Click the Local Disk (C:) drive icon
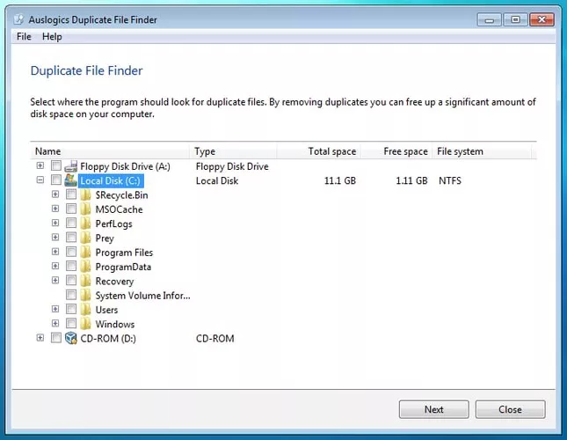This screenshot has height=440, width=567. pyautogui.click(x=70, y=180)
